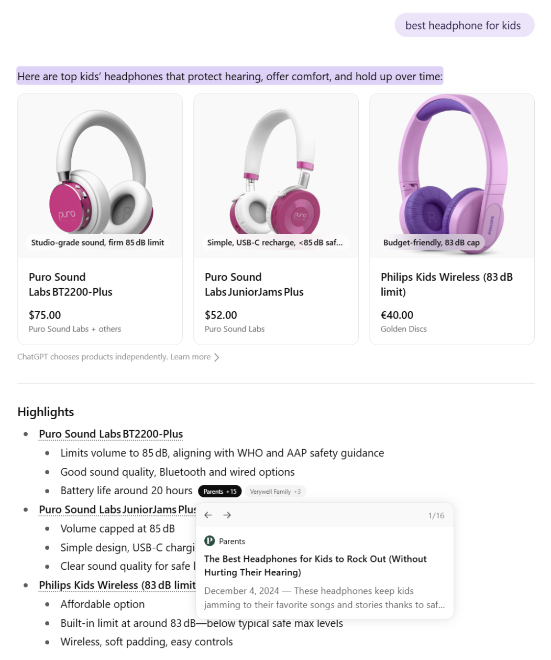Click the previous source arrow in popup

click(x=208, y=515)
